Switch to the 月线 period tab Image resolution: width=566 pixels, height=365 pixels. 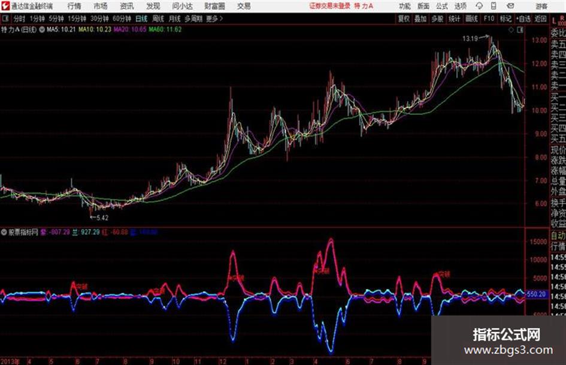pyautogui.click(x=175, y=19)
